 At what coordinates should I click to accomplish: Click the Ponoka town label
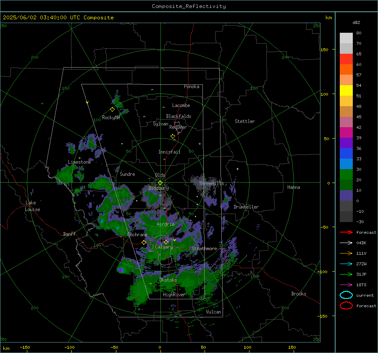click(192, 86)
